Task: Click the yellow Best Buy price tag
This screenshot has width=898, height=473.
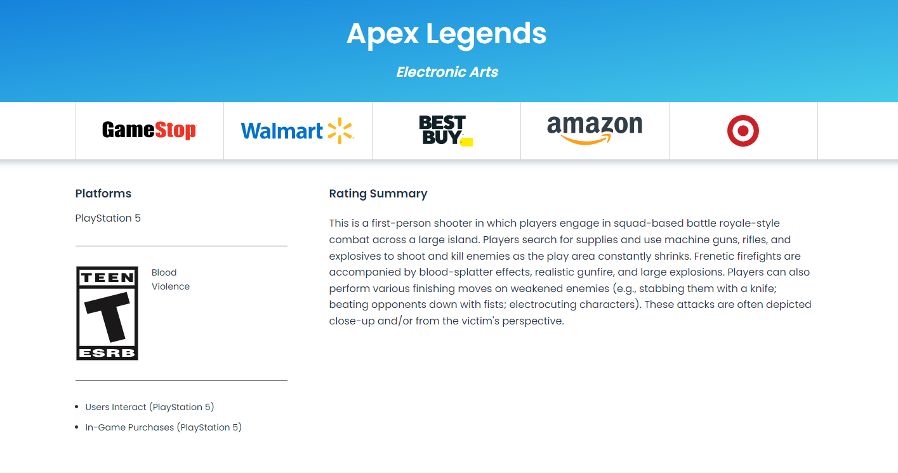Action: point(466,142)
